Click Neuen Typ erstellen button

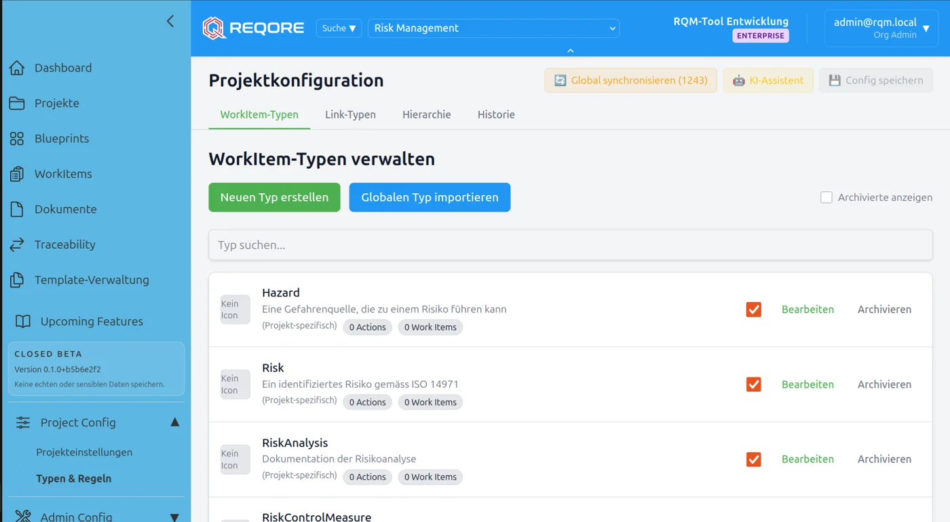pos(274,197)
